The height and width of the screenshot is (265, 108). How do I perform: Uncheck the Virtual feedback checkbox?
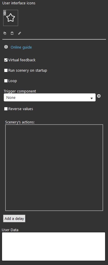[6, 60]
